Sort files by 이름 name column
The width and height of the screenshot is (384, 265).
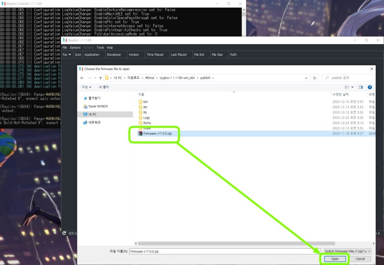[x=141, y=94]
